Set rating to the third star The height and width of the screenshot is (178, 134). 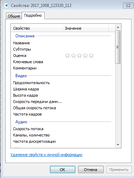point(79,55)
